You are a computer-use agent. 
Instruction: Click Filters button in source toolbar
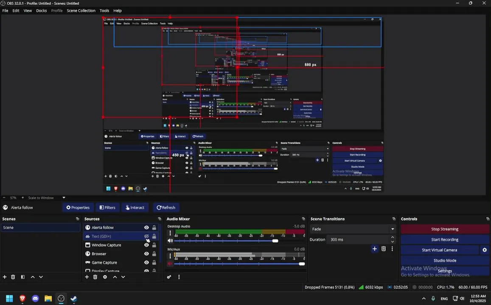pyautogui.click(x=107, y=208)
